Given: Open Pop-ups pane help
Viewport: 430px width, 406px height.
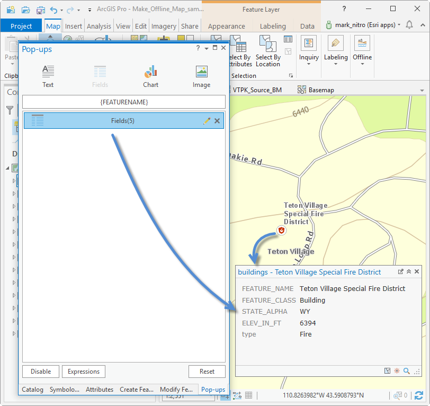Looking at the screenshot, I should coord(198,48).
